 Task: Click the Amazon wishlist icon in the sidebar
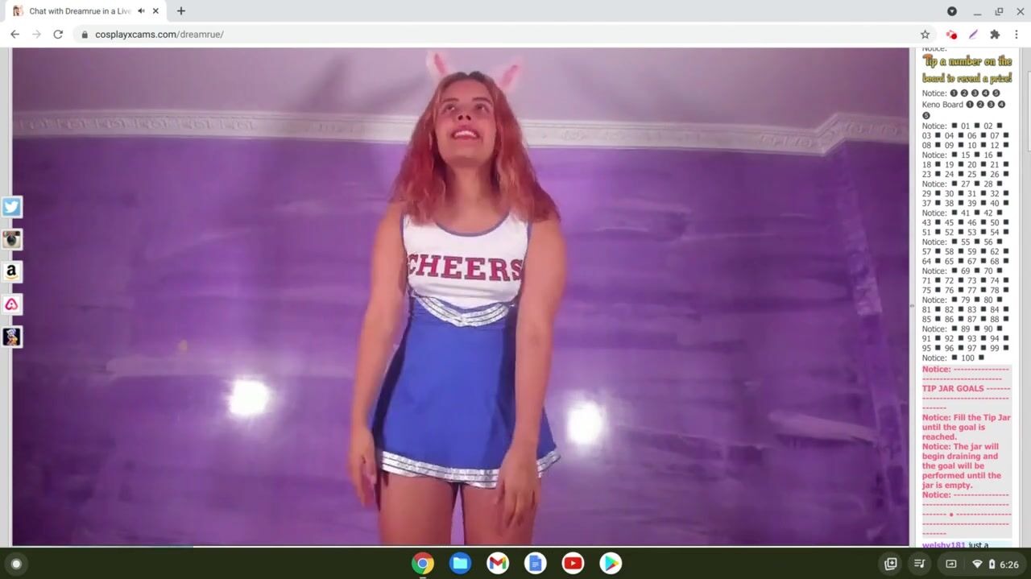coord(11,272)
